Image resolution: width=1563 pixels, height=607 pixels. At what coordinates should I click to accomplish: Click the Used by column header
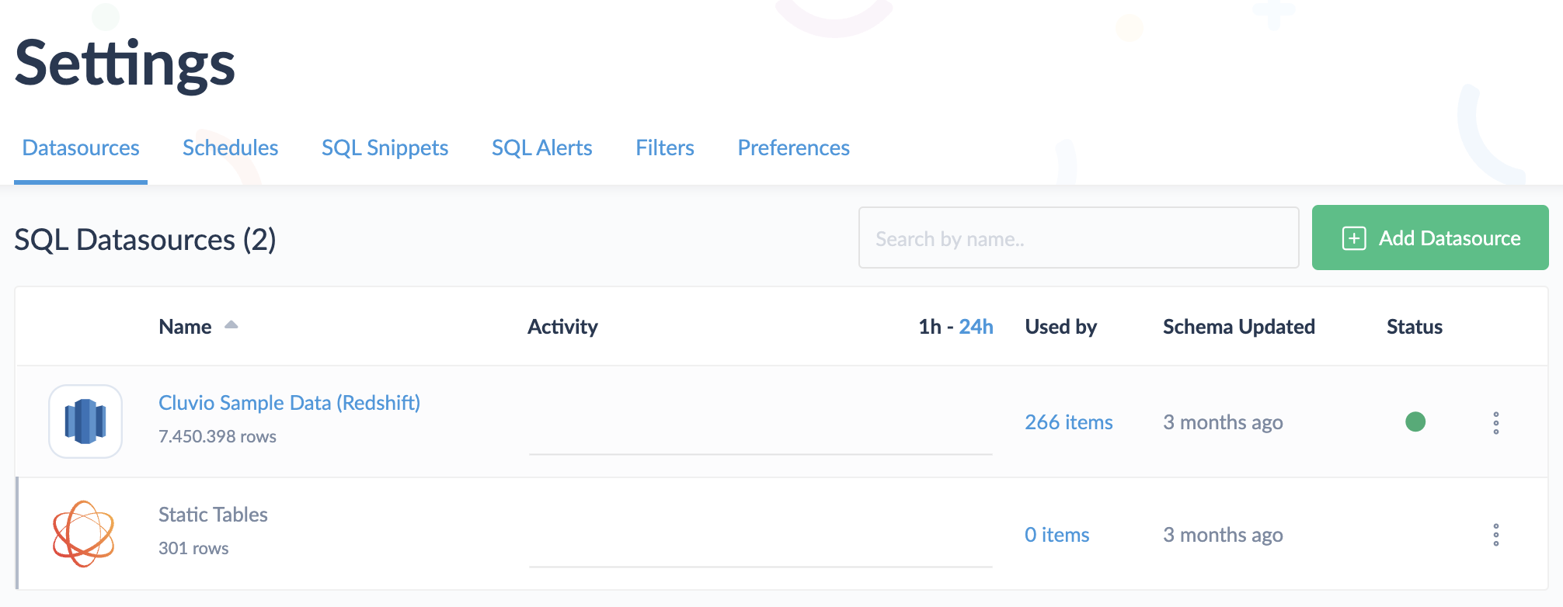(1060, 327)
